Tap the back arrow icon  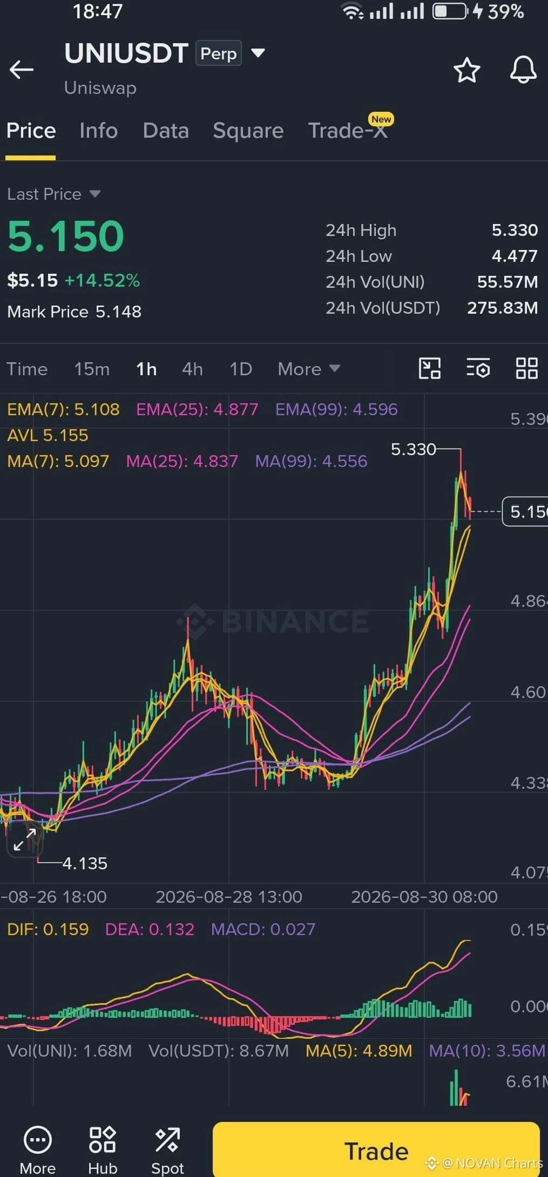coord(22,70)
